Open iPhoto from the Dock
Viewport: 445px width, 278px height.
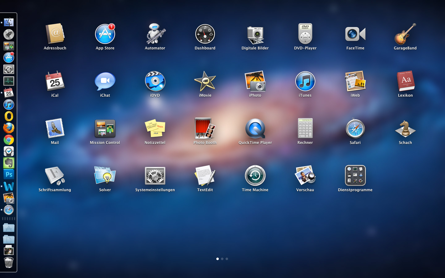coord(9,198)
